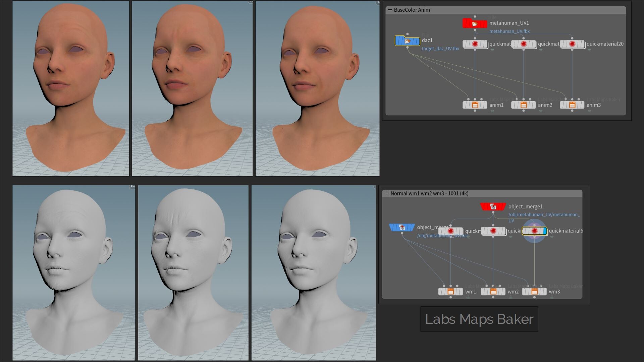Click the blue object_merge node icon

click(x=402, y=228)
